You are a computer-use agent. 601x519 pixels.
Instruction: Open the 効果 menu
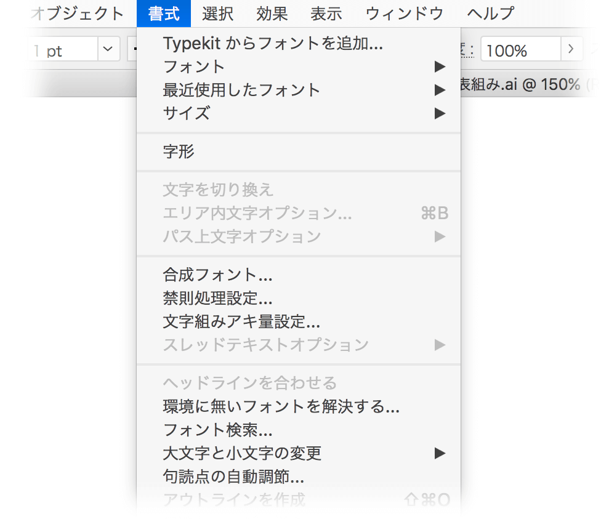coord(272,14)
